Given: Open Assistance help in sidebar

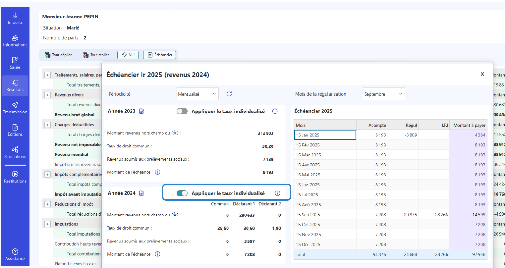Looking at the screenshot, I should (x=15, y=254).
